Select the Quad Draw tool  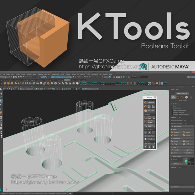click(x=188, y=153)
